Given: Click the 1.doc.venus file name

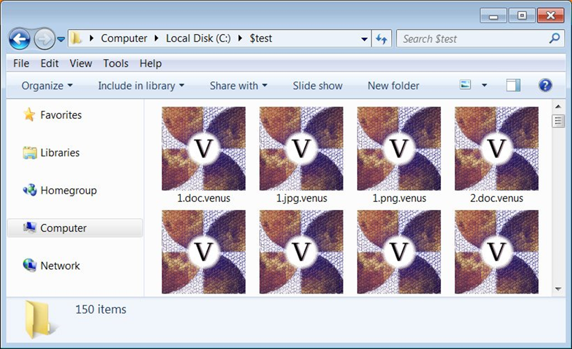Looking at the screenshot, I should coord(204,198).
